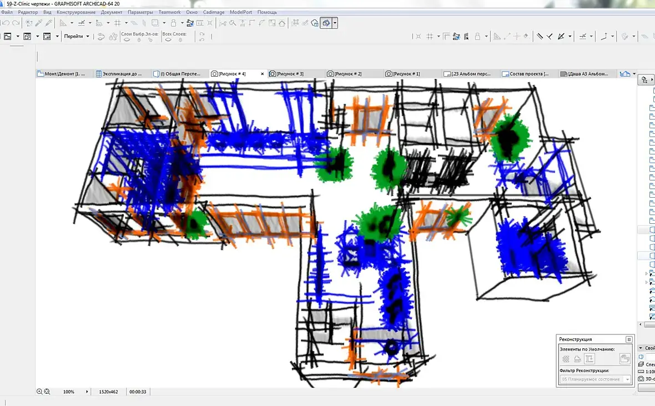Image resolution: width=655 pixels, height=406 pixels.
Task: Close the Реконструкция palette
Action: [629, 339]
